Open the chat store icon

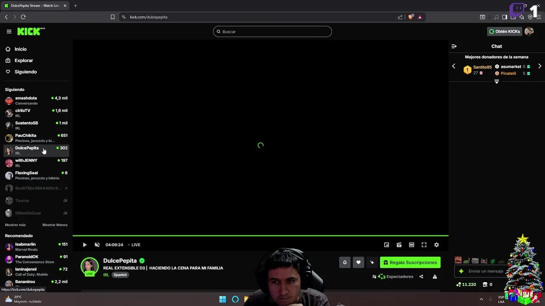[485, 285]
